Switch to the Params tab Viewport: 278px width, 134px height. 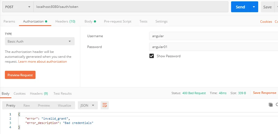point(9,21)
